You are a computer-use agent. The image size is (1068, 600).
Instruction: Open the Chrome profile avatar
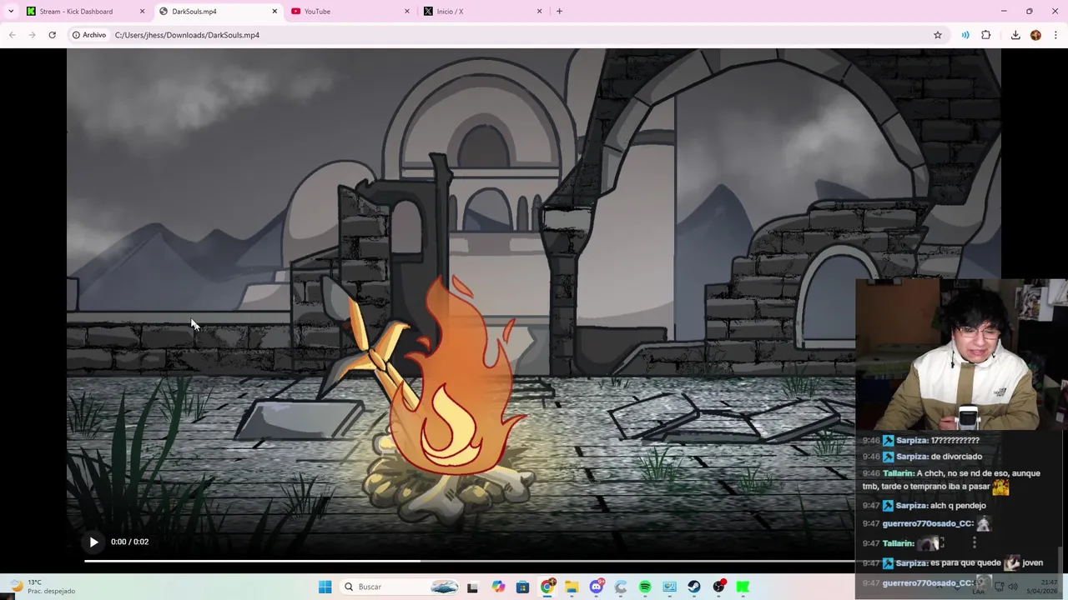tap(1035, 35)
